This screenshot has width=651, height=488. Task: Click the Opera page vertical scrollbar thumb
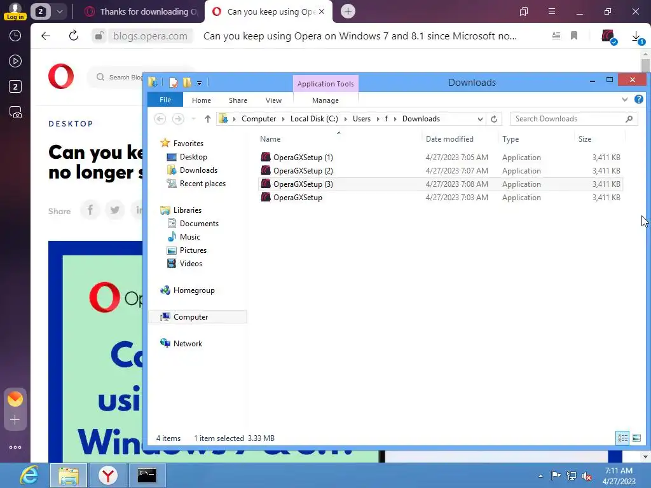(645, 66)
